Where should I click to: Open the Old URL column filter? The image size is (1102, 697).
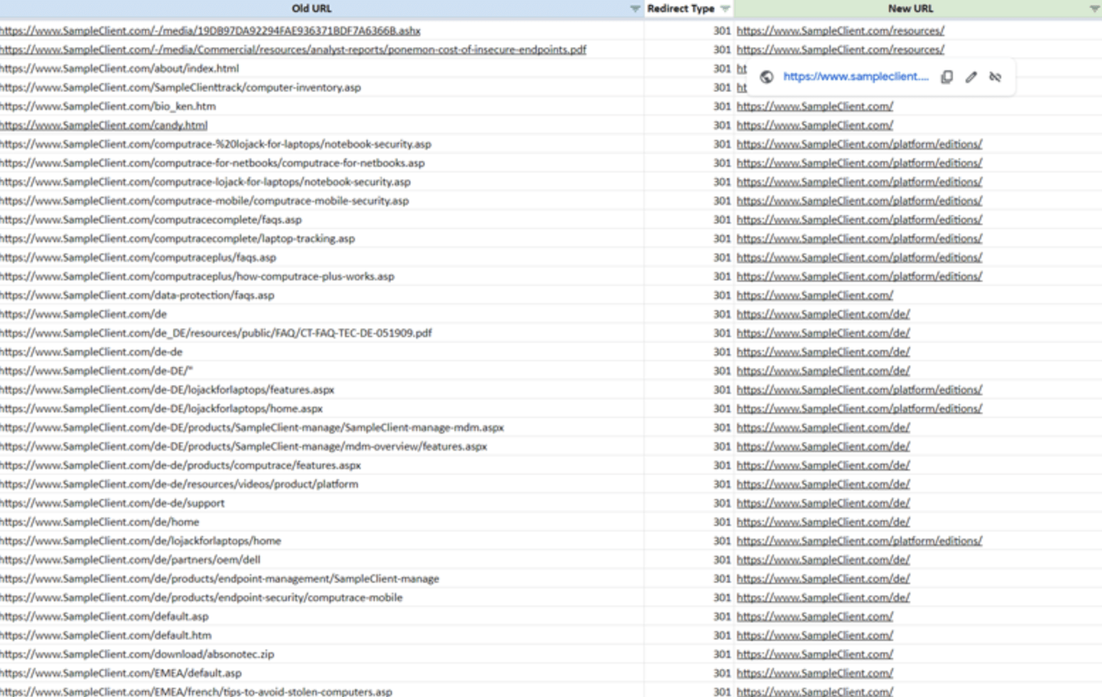[x=635, y=9]
